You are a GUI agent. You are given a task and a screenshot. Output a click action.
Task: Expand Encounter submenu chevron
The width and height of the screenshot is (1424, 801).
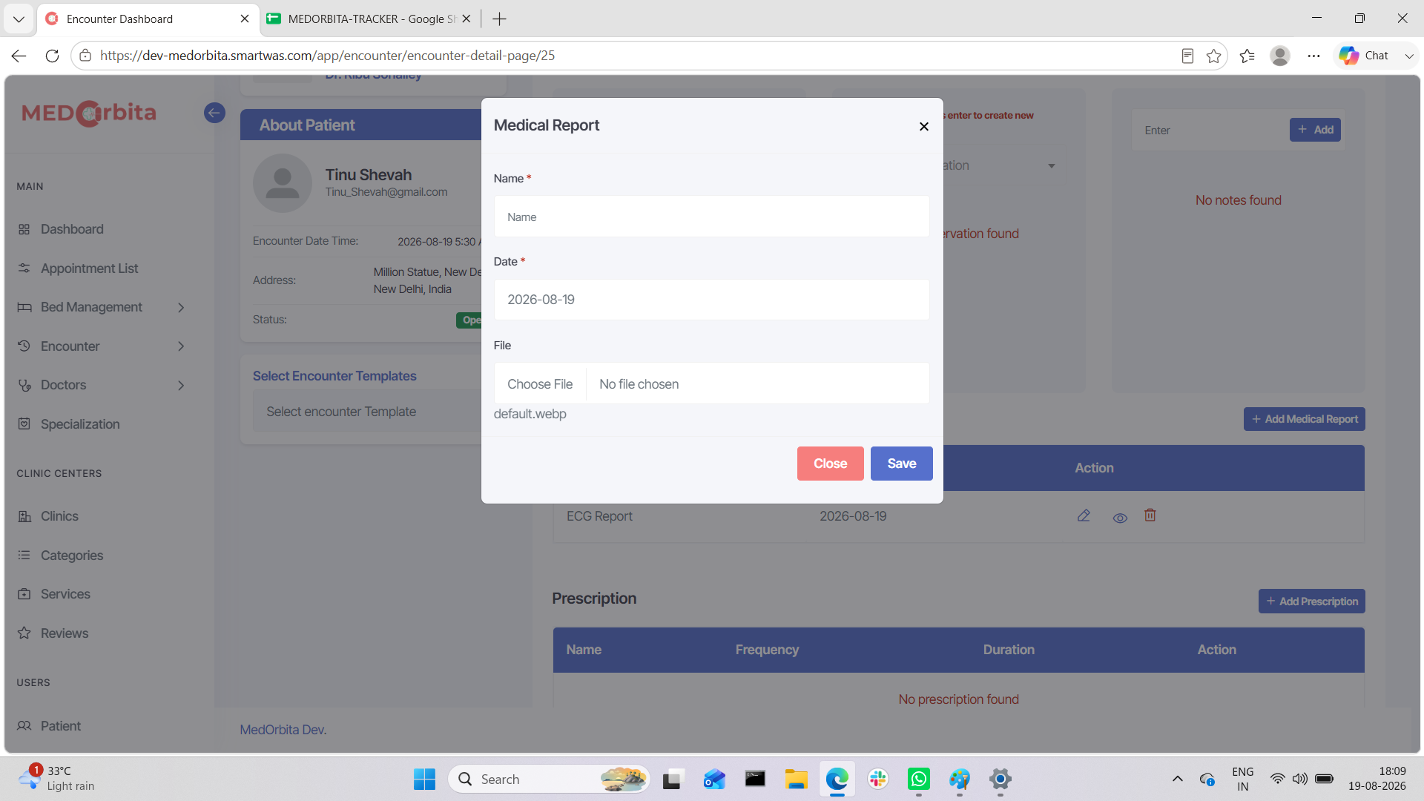181,346
